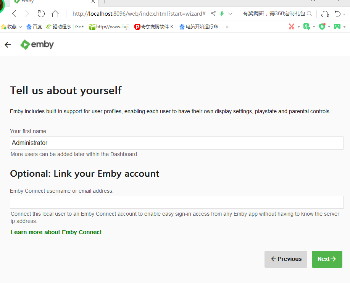
Task: Click the Emby page back arrow
Action: click(x=8, y=45)
